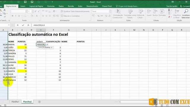The image size is (190, 107).
Task: Open the Desenvolvedor tab
Action: (92, 6)
